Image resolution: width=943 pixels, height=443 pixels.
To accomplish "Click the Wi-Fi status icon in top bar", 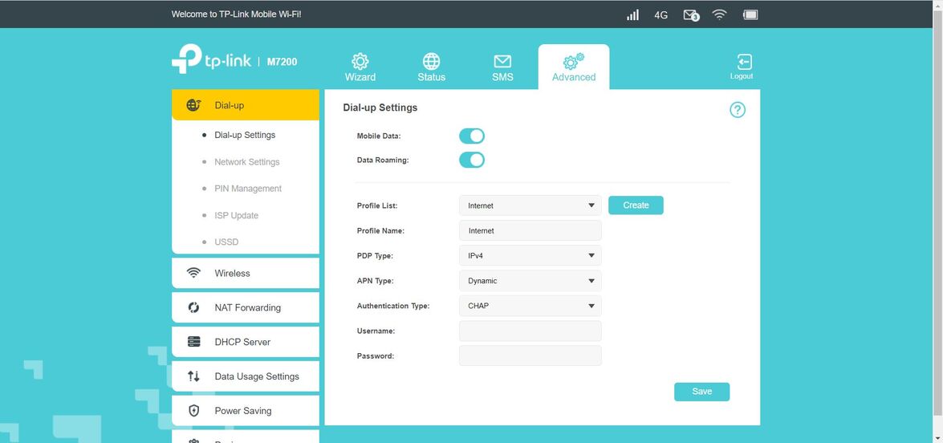I will pos(719,14).
